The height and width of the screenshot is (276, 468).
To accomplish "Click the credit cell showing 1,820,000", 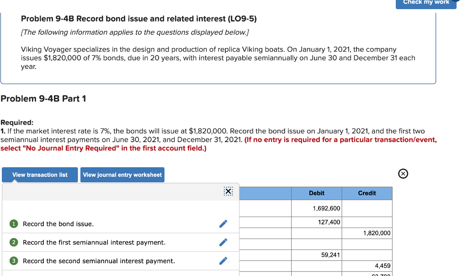I will click(367, 233).
